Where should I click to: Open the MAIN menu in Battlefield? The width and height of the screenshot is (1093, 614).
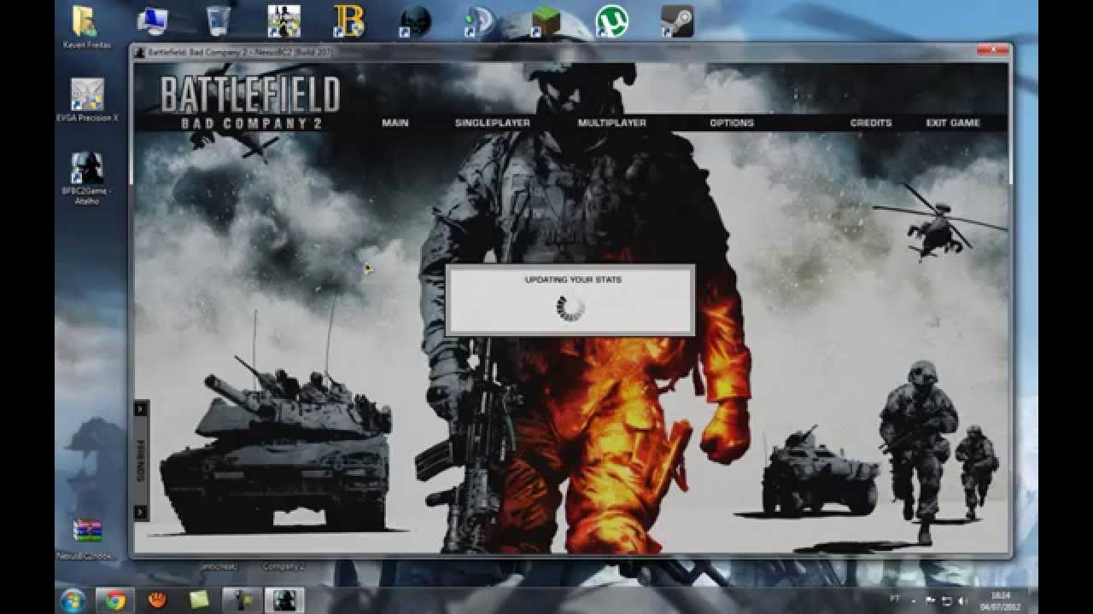pyautogui.click(x=395, y=123)
